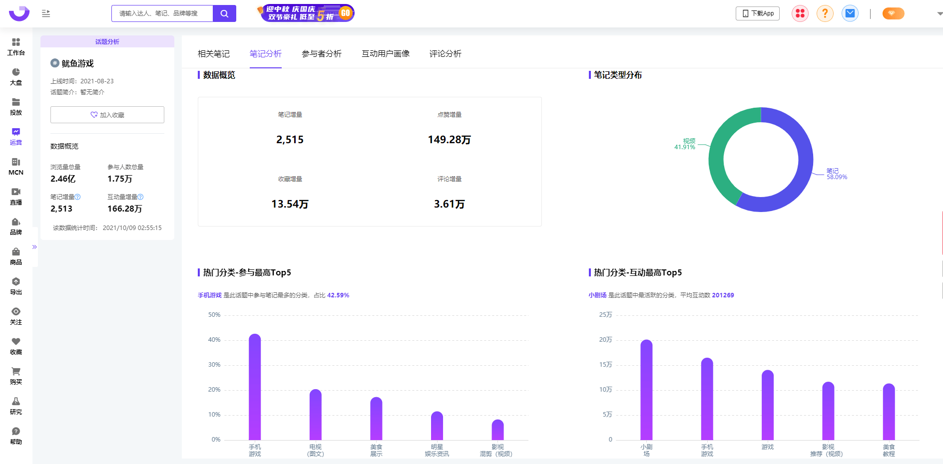
Task: Expand the side panel double-chevron arrow
Action: [x=34, y=247]
